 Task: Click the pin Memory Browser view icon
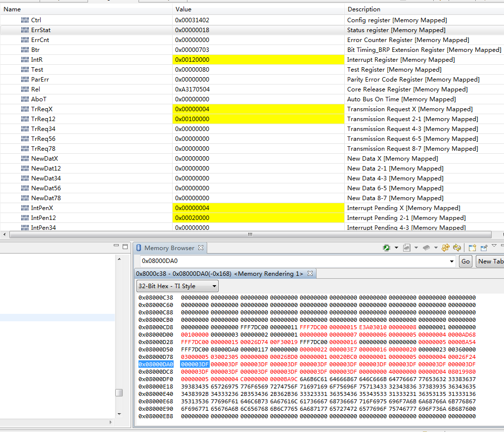[x=484, y=248]
